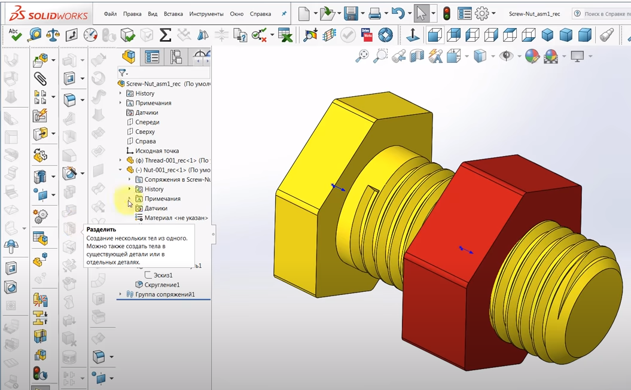Click the Open document folder icon

[x=328, y=14]
